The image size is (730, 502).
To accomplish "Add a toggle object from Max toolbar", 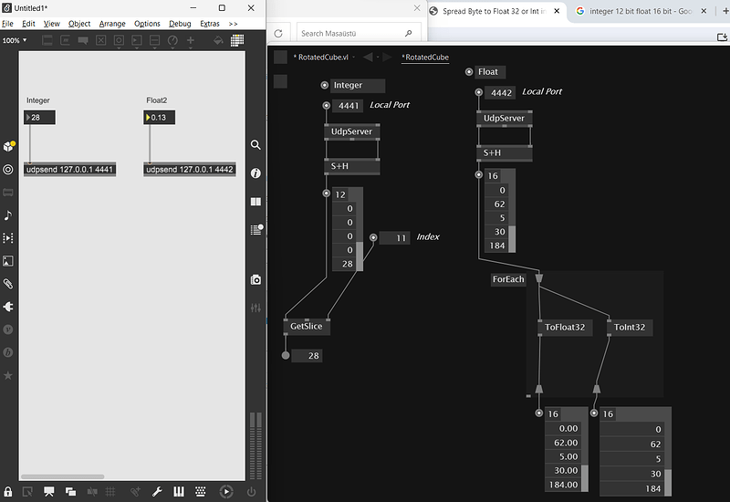I will 100,40.
